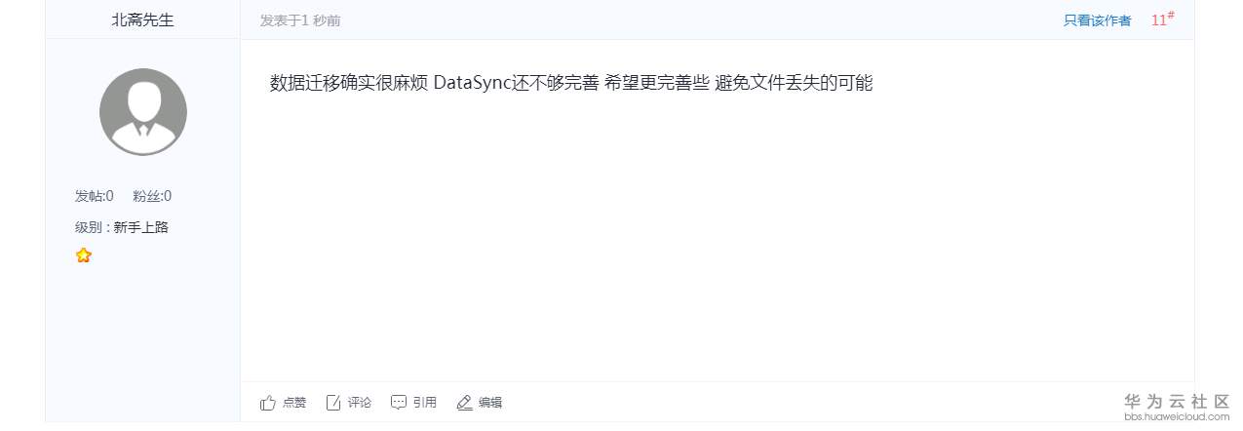Click the 点赞 text label
1243x431 pixels.
point(294,403)
